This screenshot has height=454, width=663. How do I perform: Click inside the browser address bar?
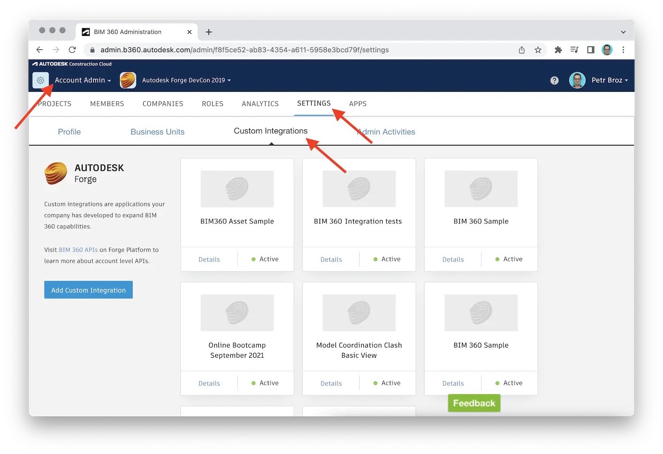243,50
